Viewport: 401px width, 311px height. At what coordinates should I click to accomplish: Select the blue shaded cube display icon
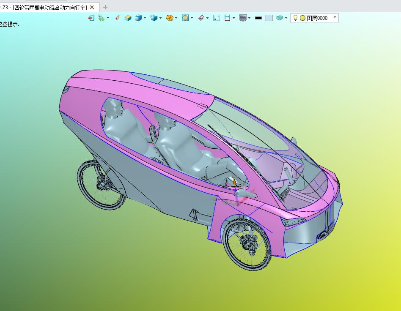pyautogui.click(x=138, y=18)
